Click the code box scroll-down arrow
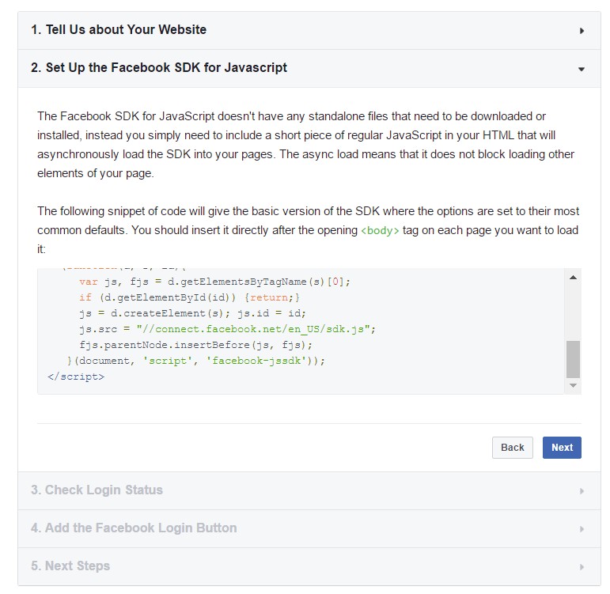This screenshot has height=594, width=610. (x=573, y=385)
